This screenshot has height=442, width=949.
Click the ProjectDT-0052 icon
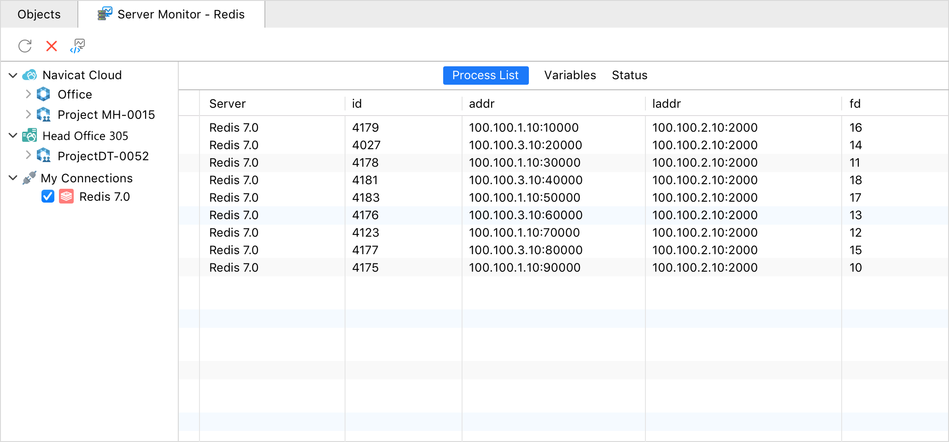pos(44,156)
